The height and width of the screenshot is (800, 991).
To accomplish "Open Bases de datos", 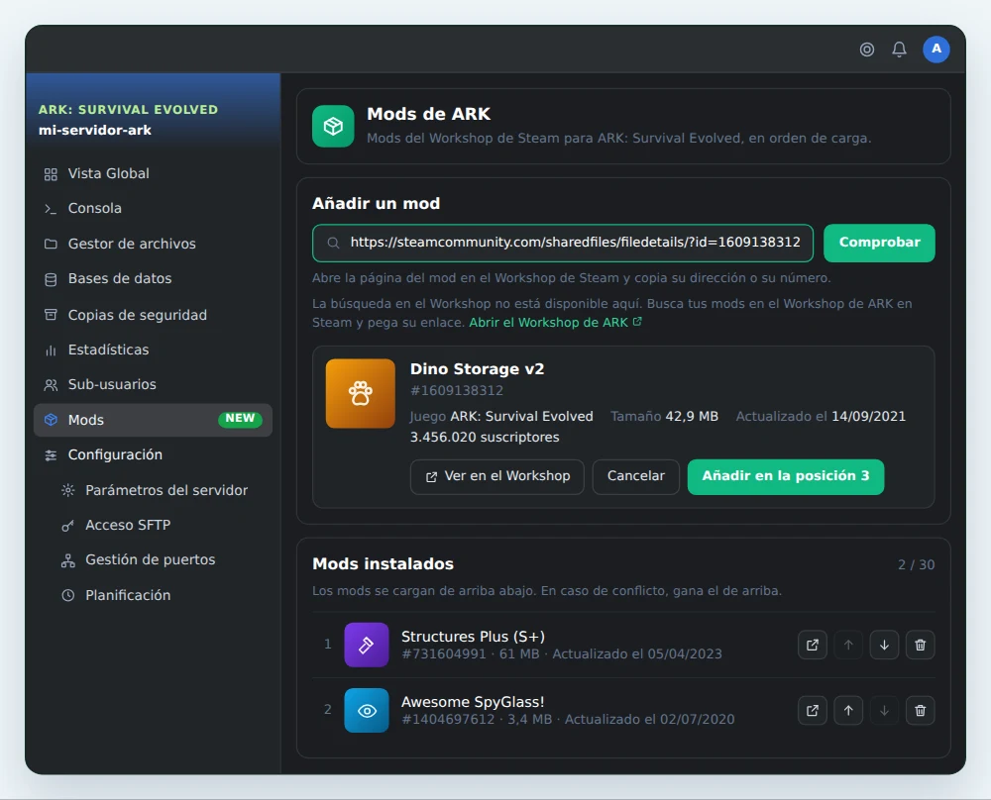I will 153,278.
